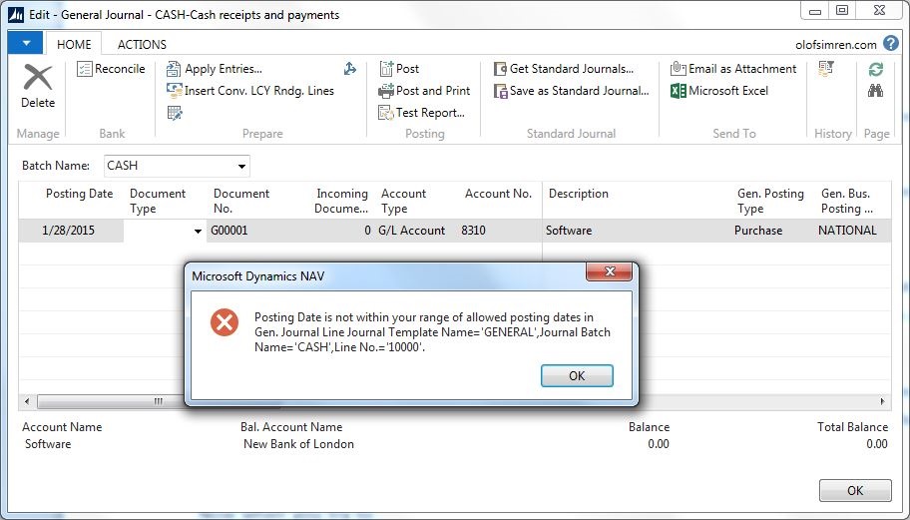
Task: Click the History group icon
Action: tap(826, 69)
